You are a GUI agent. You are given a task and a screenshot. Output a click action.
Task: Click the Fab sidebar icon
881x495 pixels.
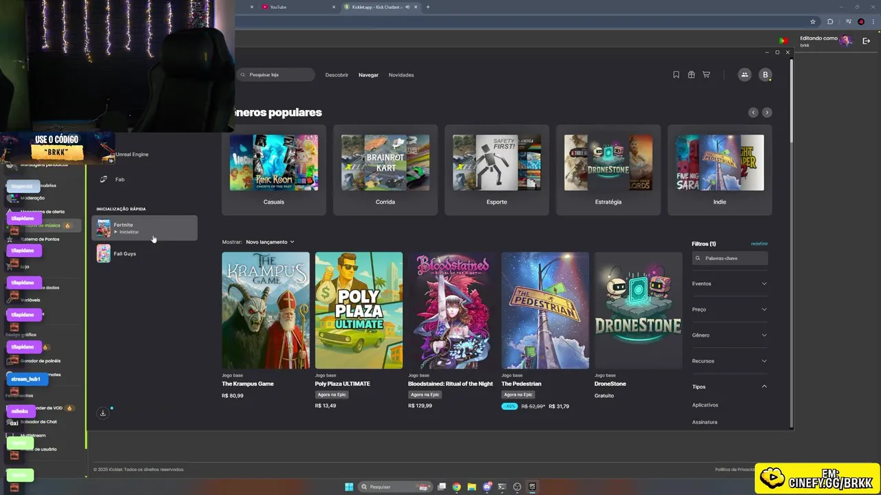coord(103,179)
